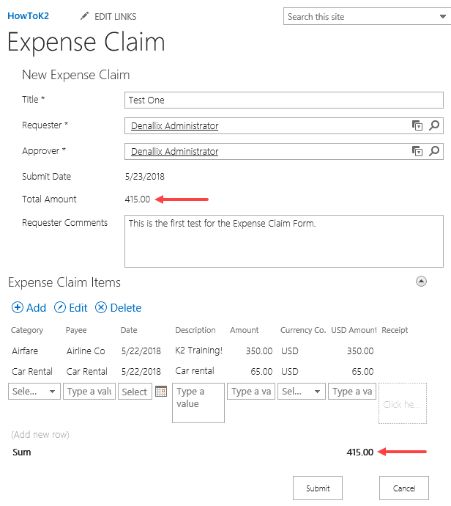Click the Payee column header
The image size is (451, 506).
click(x=76, y=330)
